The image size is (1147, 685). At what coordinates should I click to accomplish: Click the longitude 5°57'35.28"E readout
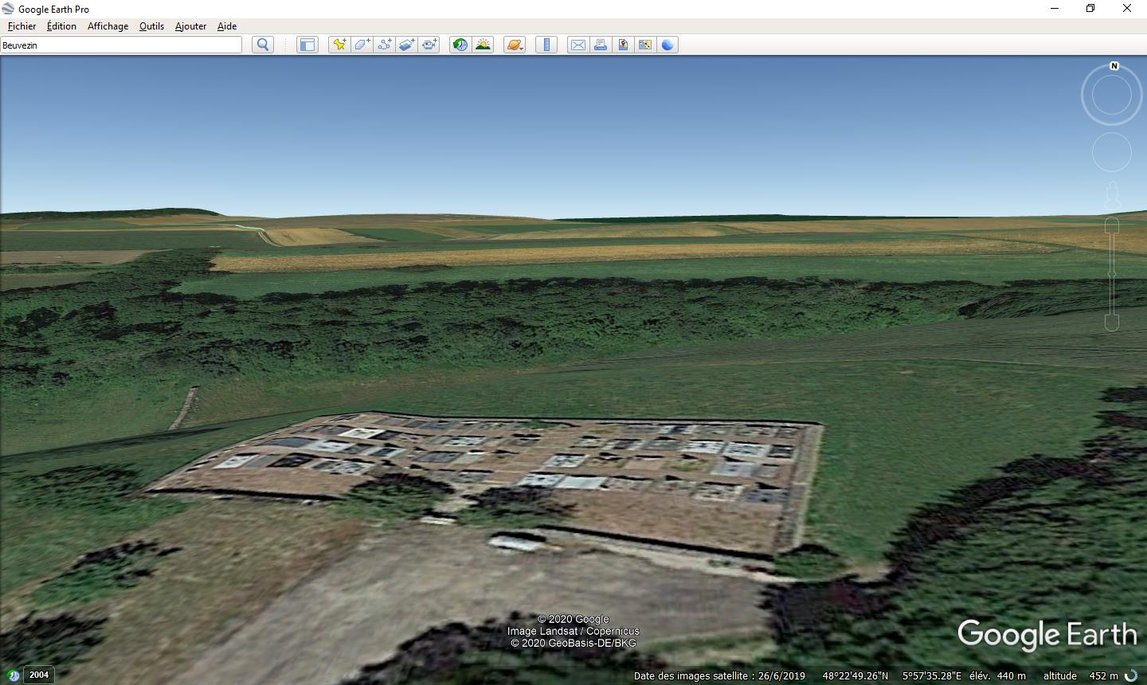point(932,676)
